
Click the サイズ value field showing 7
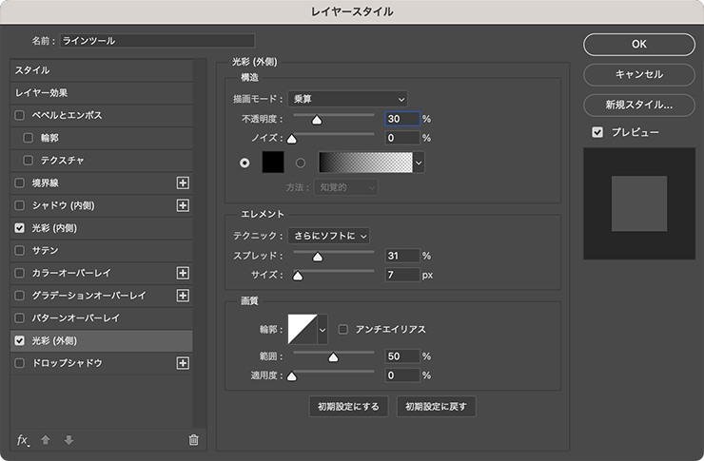click(402, 275)
